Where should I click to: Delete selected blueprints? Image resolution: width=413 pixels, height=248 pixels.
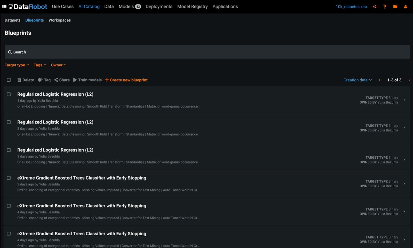26,80
